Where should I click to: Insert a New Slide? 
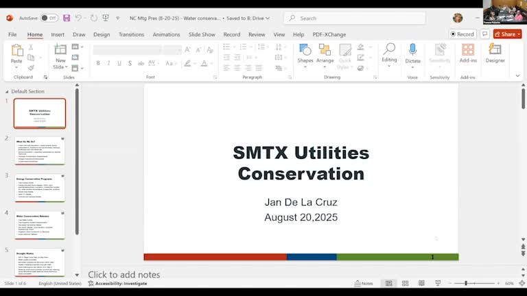click(60, 50)
